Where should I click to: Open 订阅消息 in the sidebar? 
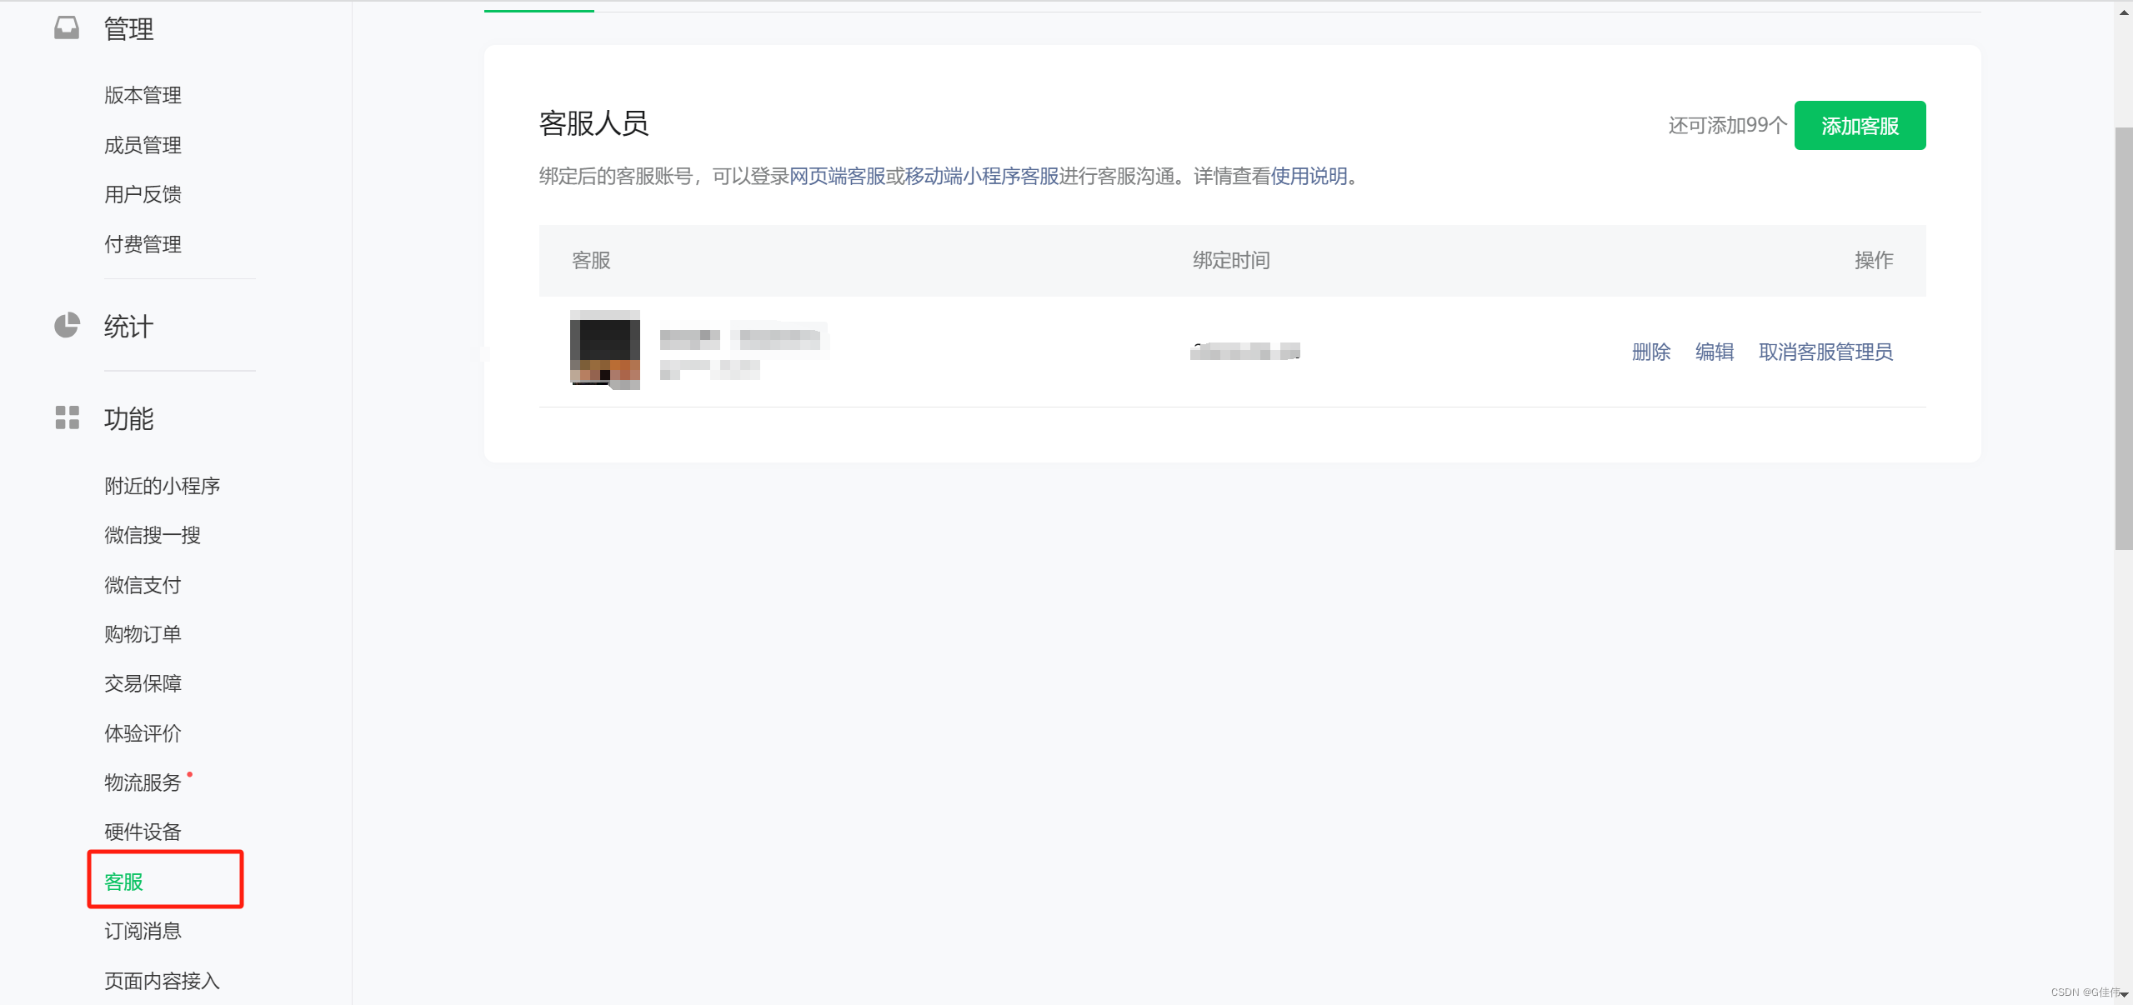(143, 932)
